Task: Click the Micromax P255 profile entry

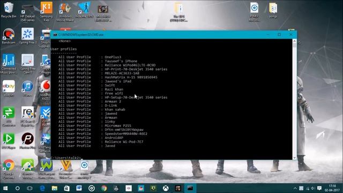Action: click(95, 125)
